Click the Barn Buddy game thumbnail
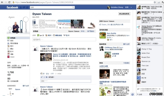 pos(102,35)
